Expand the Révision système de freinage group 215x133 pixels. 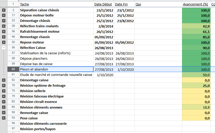point(4,85)
